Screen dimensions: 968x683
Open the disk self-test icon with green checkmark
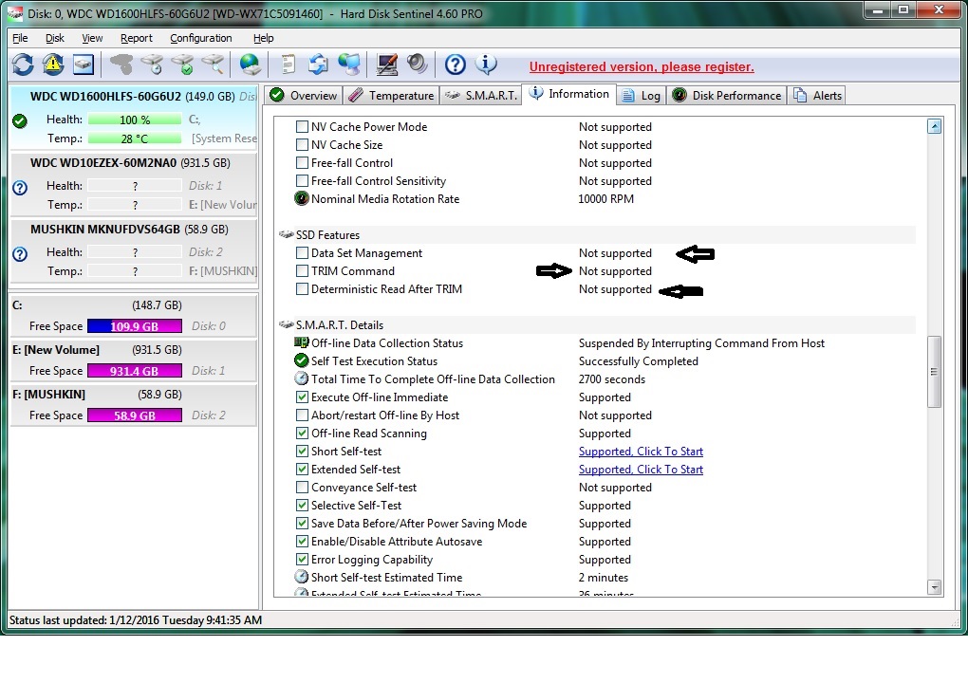(185, 65)
